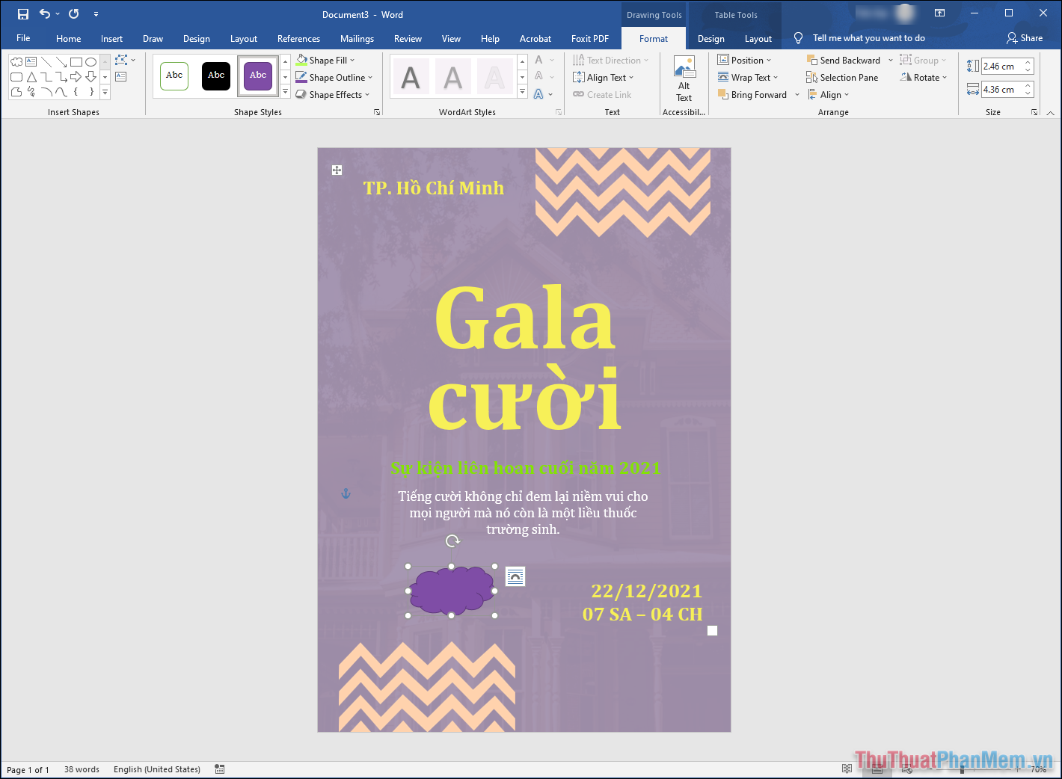Viewport: 1062px width, 779px height.
Task: Click the Layout Options icon beside the cloud
Action: (x=515, y=576)
